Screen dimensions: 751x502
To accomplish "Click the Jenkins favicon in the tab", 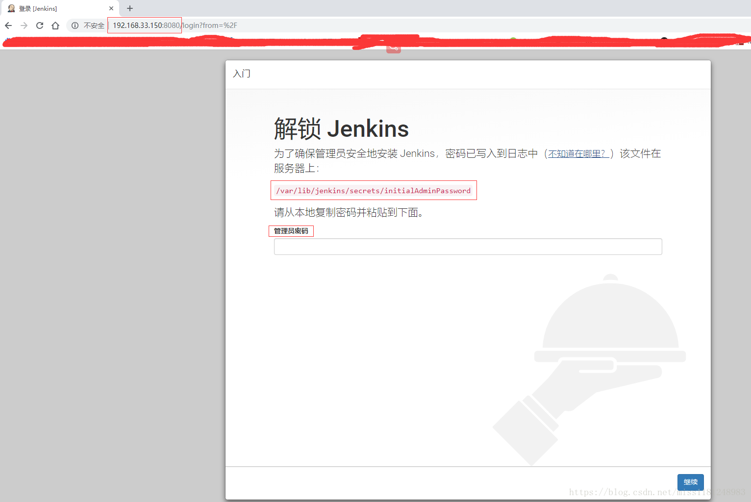I will coord(11,8).
